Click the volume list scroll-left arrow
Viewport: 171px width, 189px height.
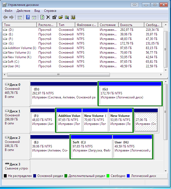point(5,75)
